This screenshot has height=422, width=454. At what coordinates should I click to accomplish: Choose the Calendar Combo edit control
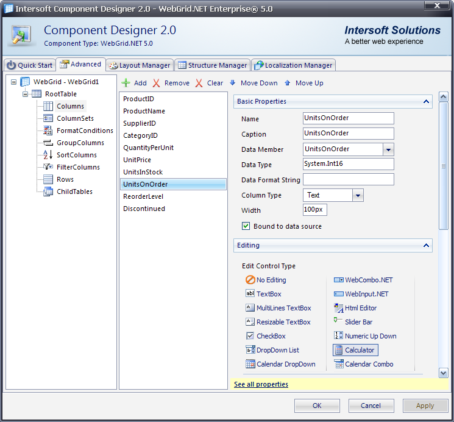coord(364,364)
